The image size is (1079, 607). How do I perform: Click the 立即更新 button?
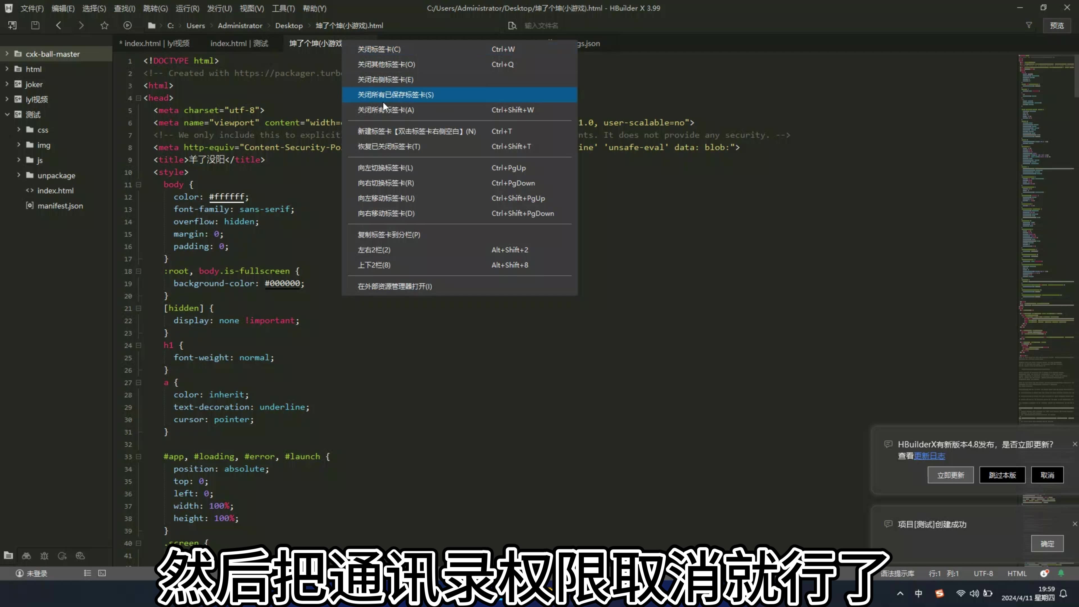950,475
